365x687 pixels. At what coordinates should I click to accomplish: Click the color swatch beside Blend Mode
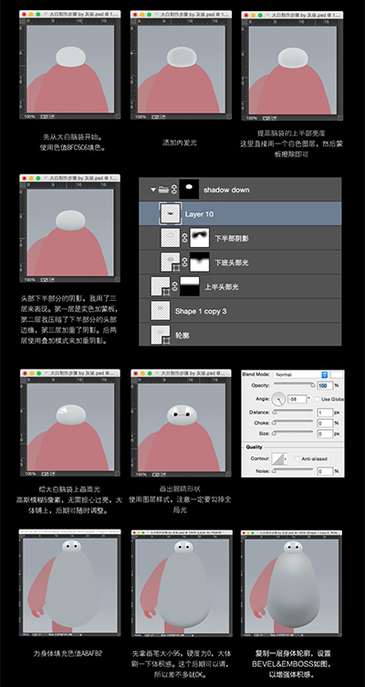click(x=337, y=375)
